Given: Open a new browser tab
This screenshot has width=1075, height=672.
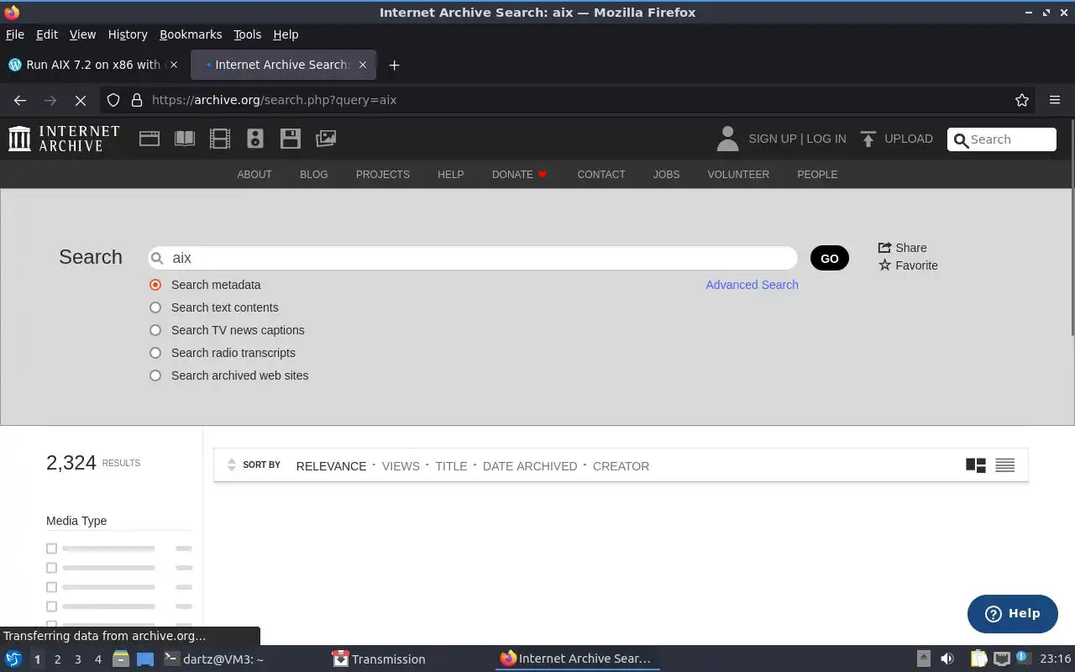Looking at the screenshot, I should tap(394, 65).
